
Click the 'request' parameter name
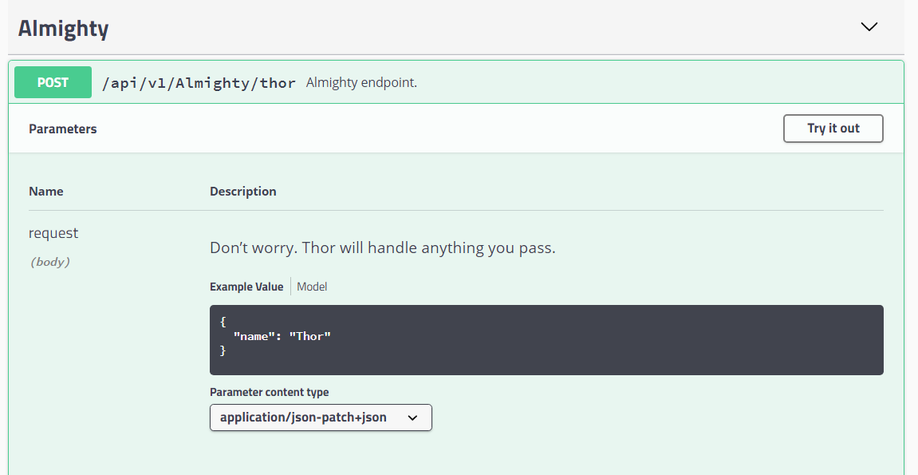point(53,232)
